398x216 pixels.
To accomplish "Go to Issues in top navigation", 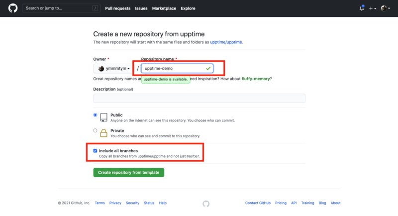I will (x=141, y=8).
